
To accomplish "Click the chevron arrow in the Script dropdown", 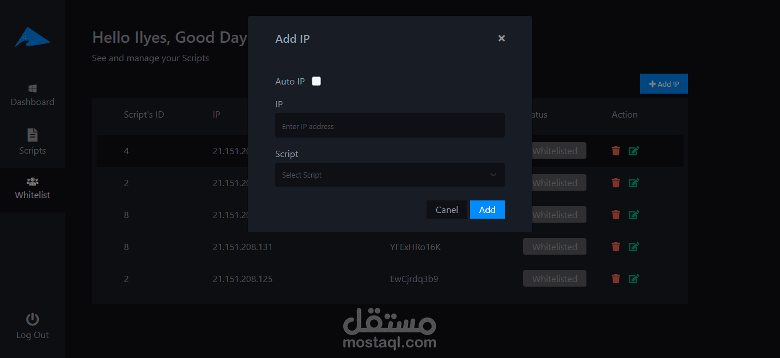I will [493, 175].
